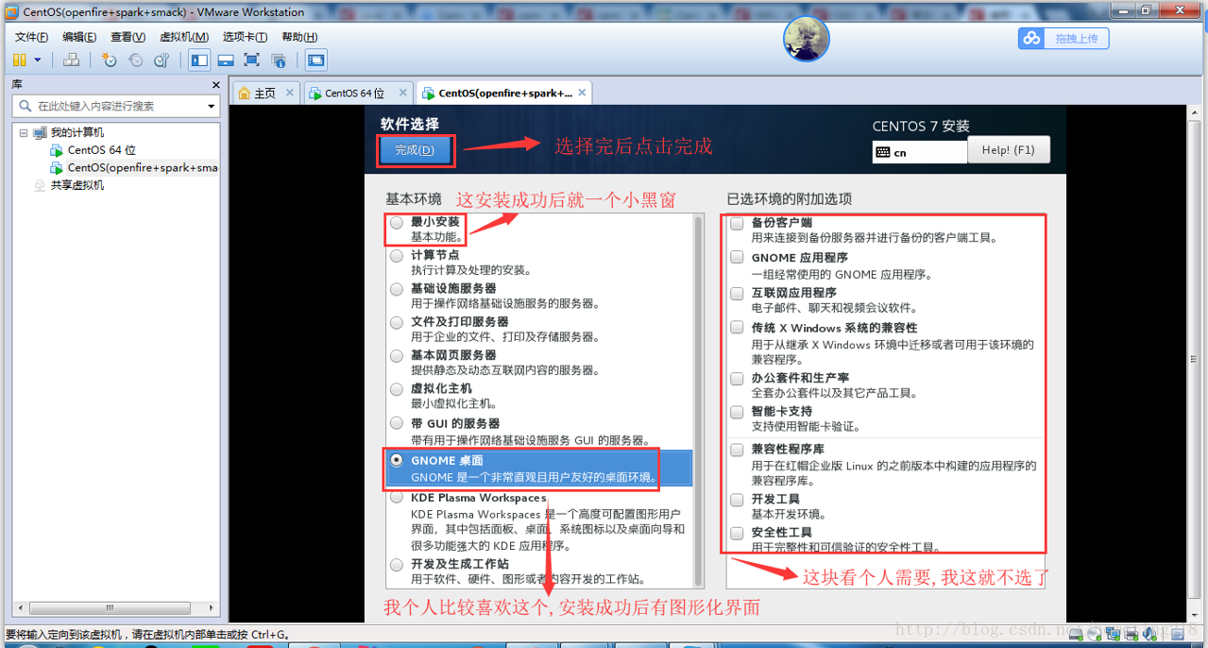The width and height of the screenshot is (1208, 648).
Task: Click the keyboard layout cn indicator
Action: click(920, 151)
